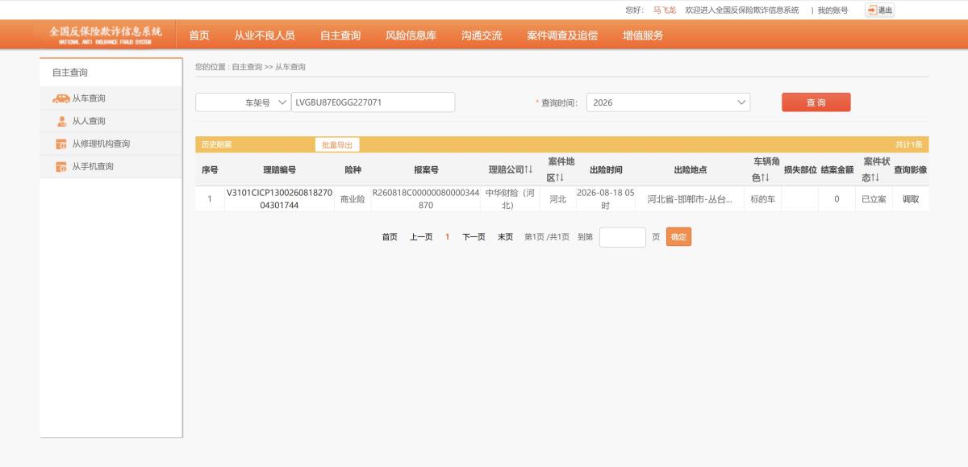Click the page number input box

point(623,237)
